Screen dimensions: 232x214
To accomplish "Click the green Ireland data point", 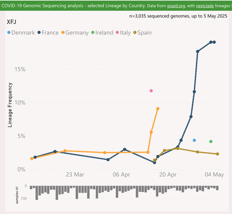I will tap(211, 142).
